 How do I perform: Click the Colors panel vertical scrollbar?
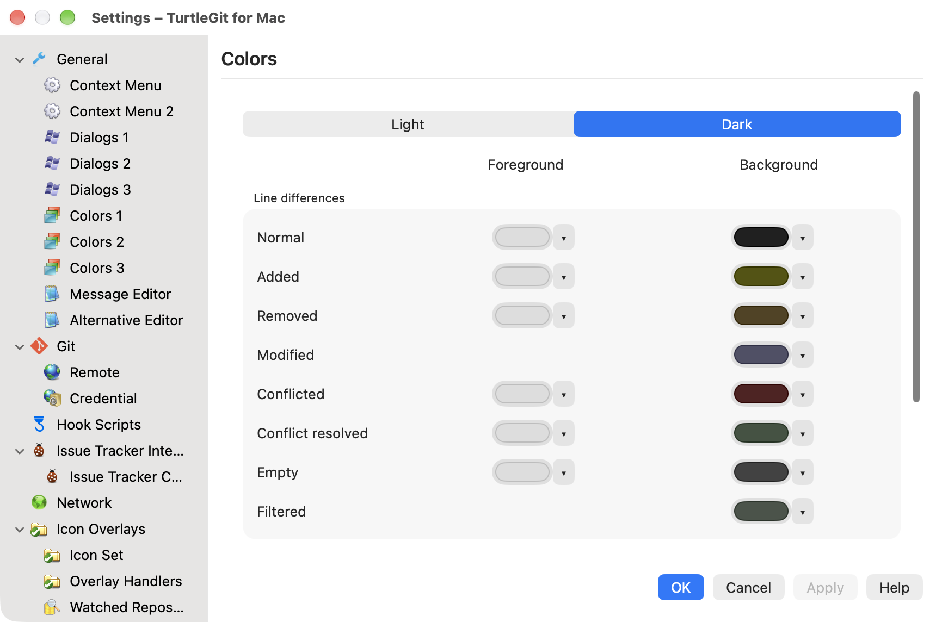[x=916, y=247]
